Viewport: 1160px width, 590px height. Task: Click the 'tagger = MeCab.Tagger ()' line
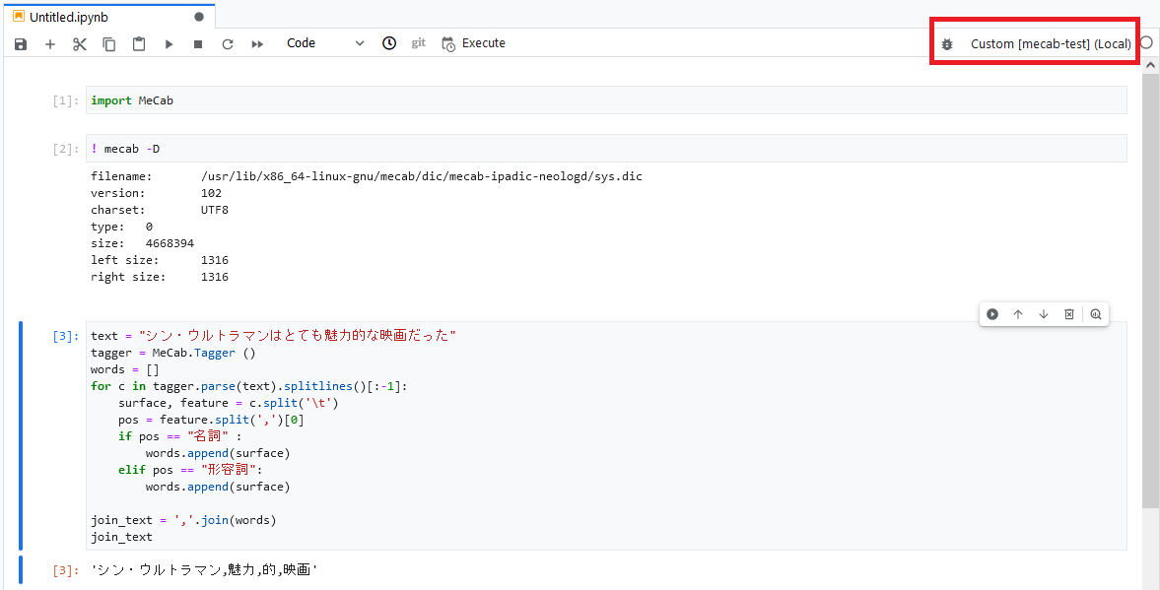click(173, 353)
